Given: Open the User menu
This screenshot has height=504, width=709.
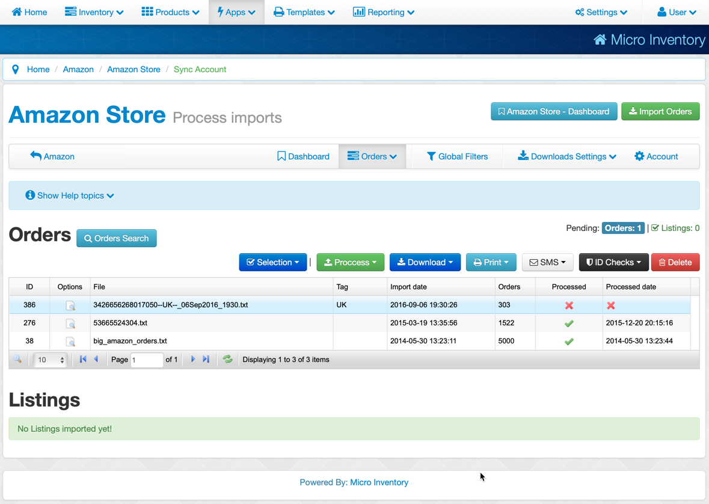Looking at the screenshot, I should click(677, 12).
